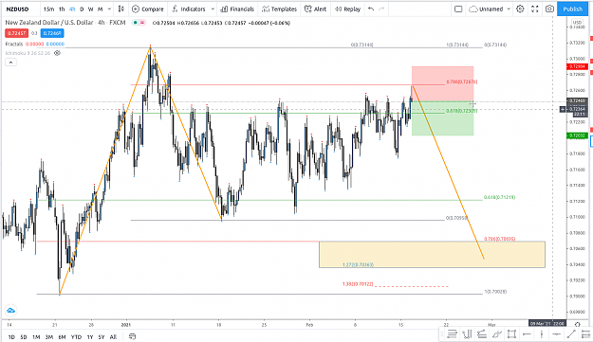
Task: Set date range to 6M
Action: point(62,336)
